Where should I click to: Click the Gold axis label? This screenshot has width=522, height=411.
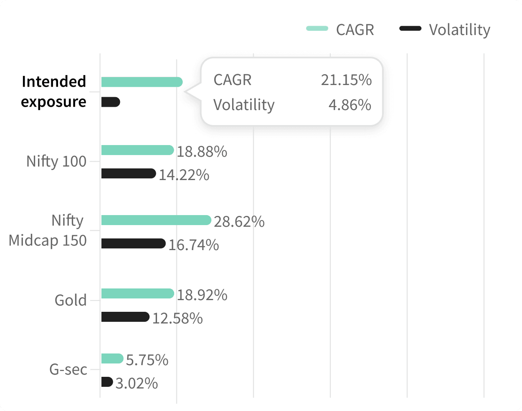70,300
